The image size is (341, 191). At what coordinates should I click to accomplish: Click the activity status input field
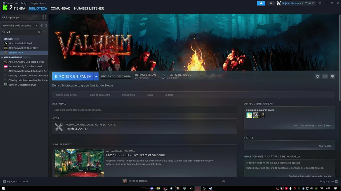point(144,110)
